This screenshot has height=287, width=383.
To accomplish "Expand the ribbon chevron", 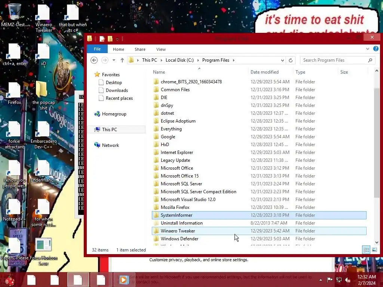I will (367, 49).
